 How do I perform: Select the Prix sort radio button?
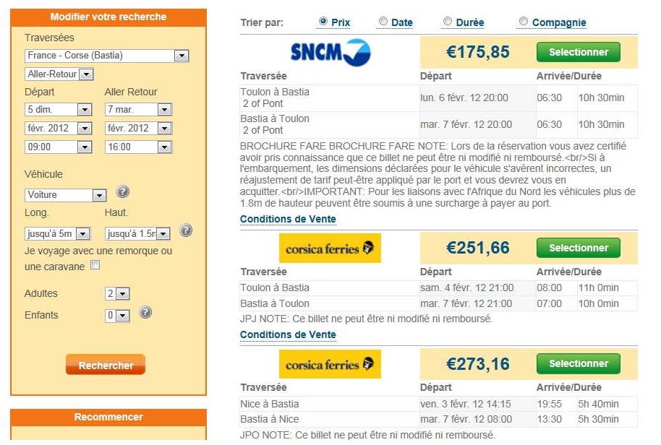323,21
